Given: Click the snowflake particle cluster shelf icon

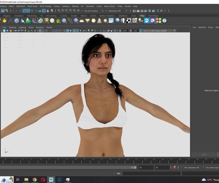Looking at the screenshot, I should 64,20.
